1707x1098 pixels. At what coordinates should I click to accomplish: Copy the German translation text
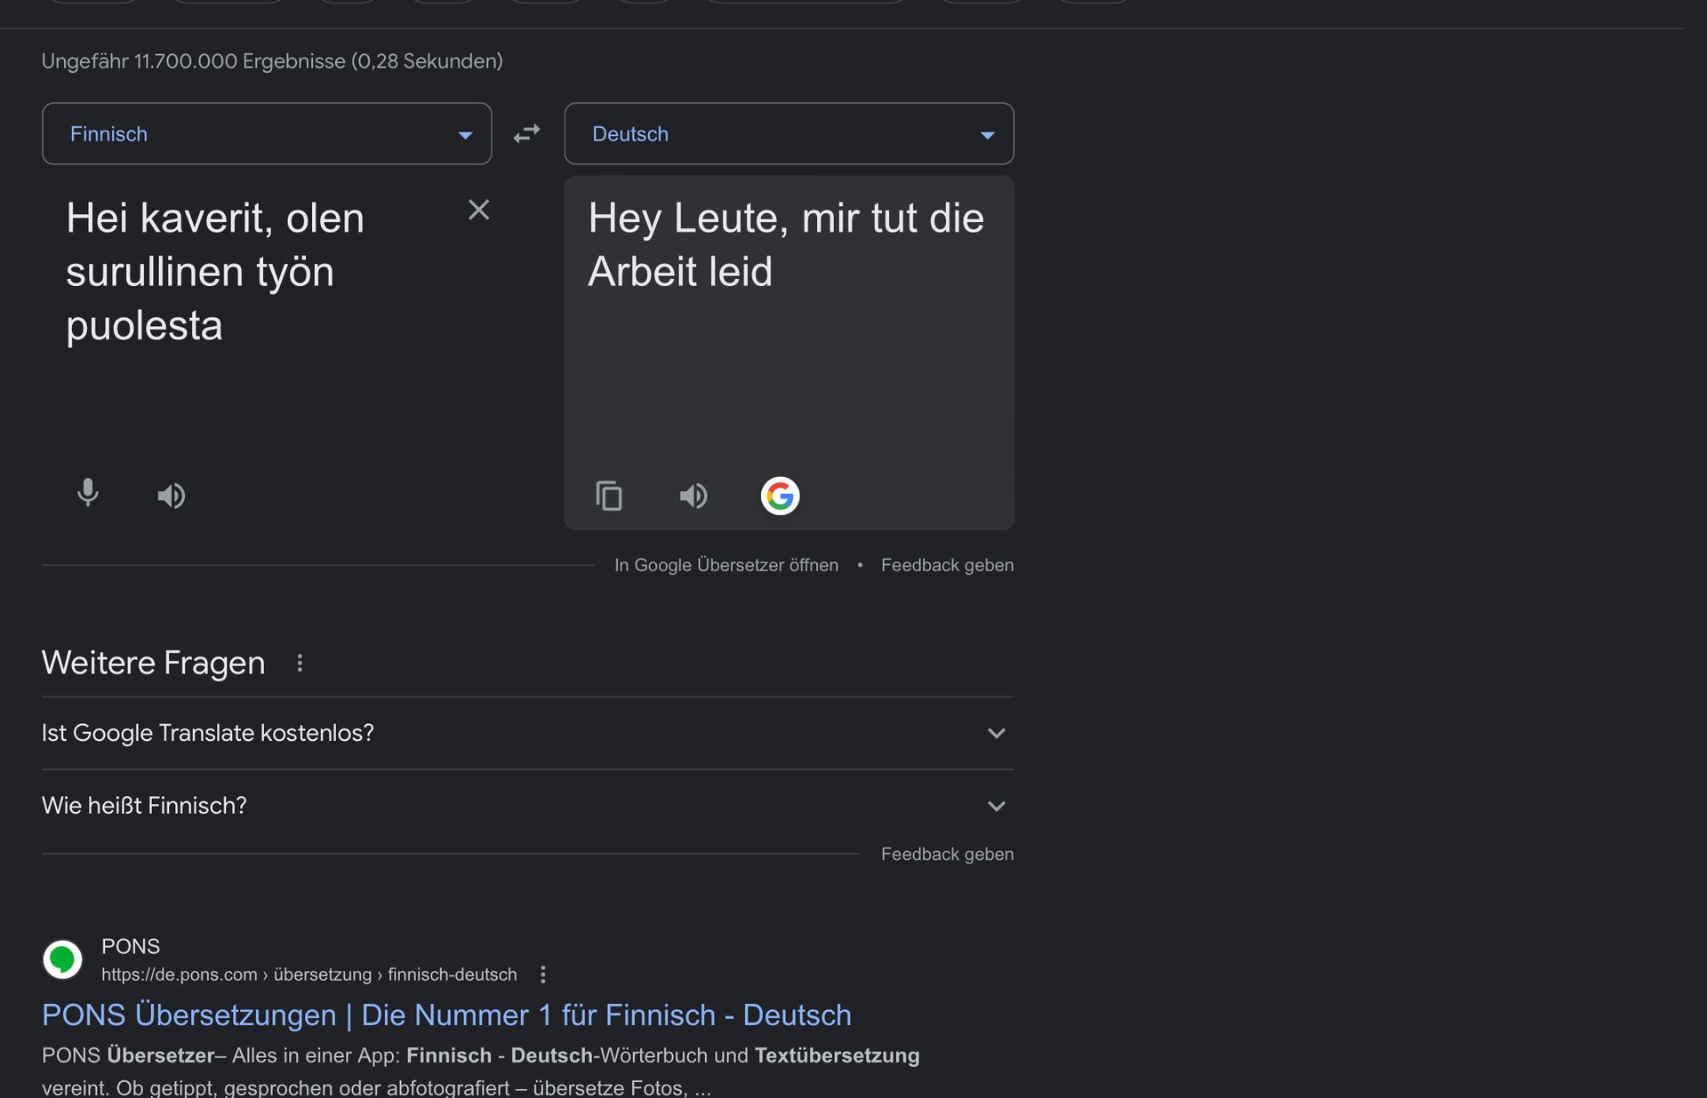coord(609,496)
